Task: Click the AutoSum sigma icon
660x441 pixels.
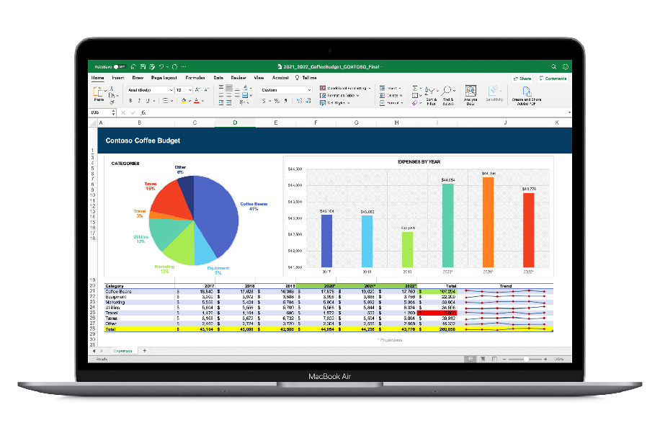Action: 415,89
